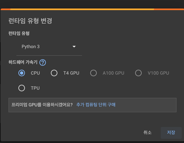Click the 런타임 유형 변경 dialog title
Viewport: 184px width, 143px height.
tap(30, 21)
